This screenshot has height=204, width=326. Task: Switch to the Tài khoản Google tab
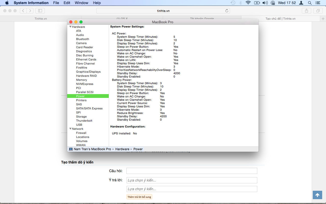(x=202, y=19)
